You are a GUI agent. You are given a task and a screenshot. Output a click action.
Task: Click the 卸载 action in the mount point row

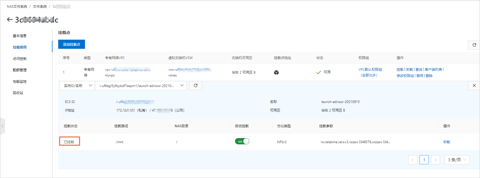(x=410, y=70)
